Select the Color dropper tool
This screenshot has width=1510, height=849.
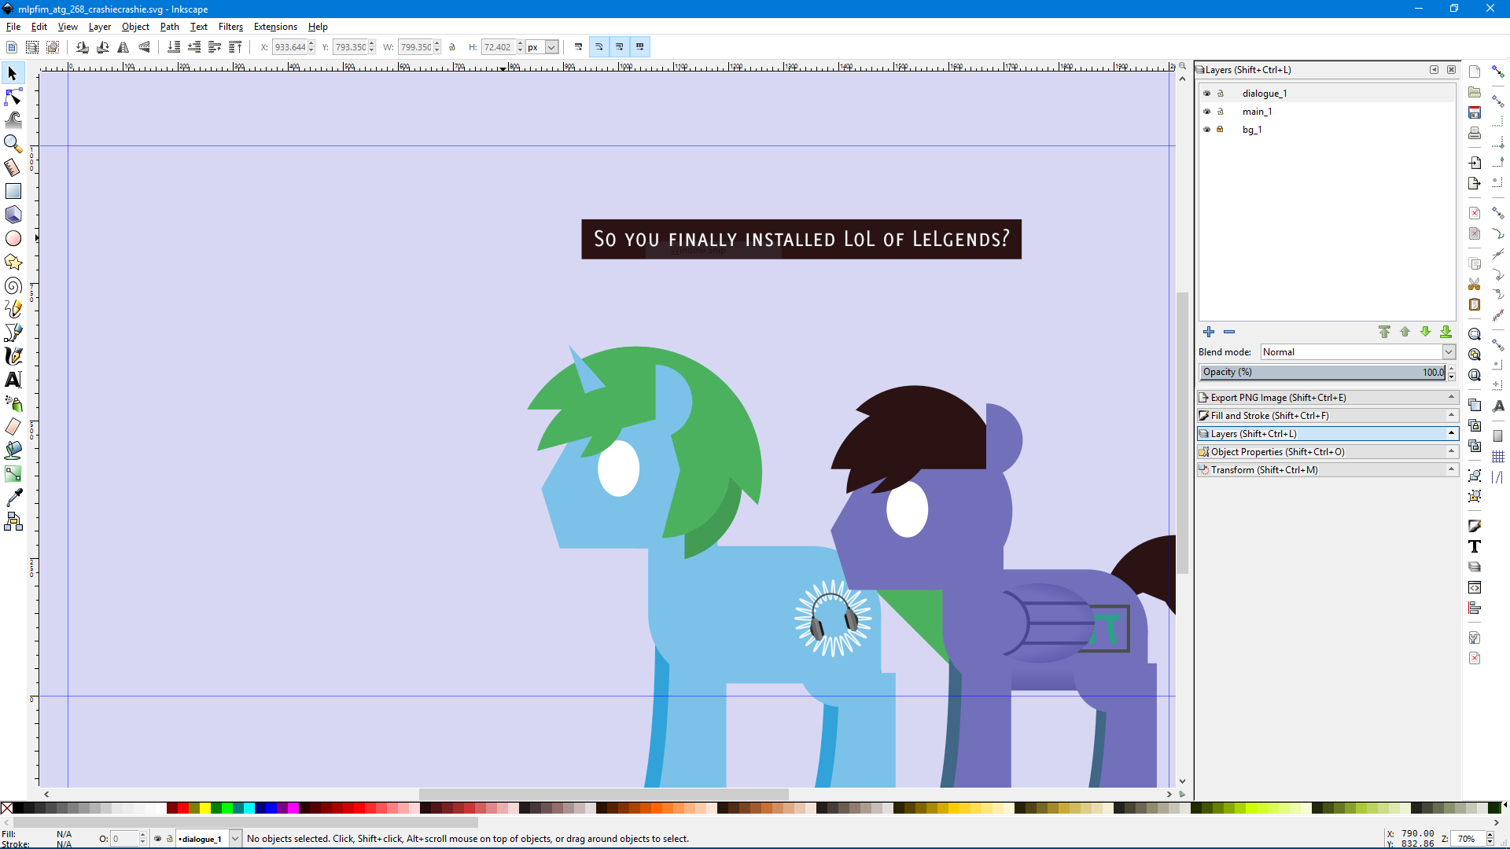13,498
